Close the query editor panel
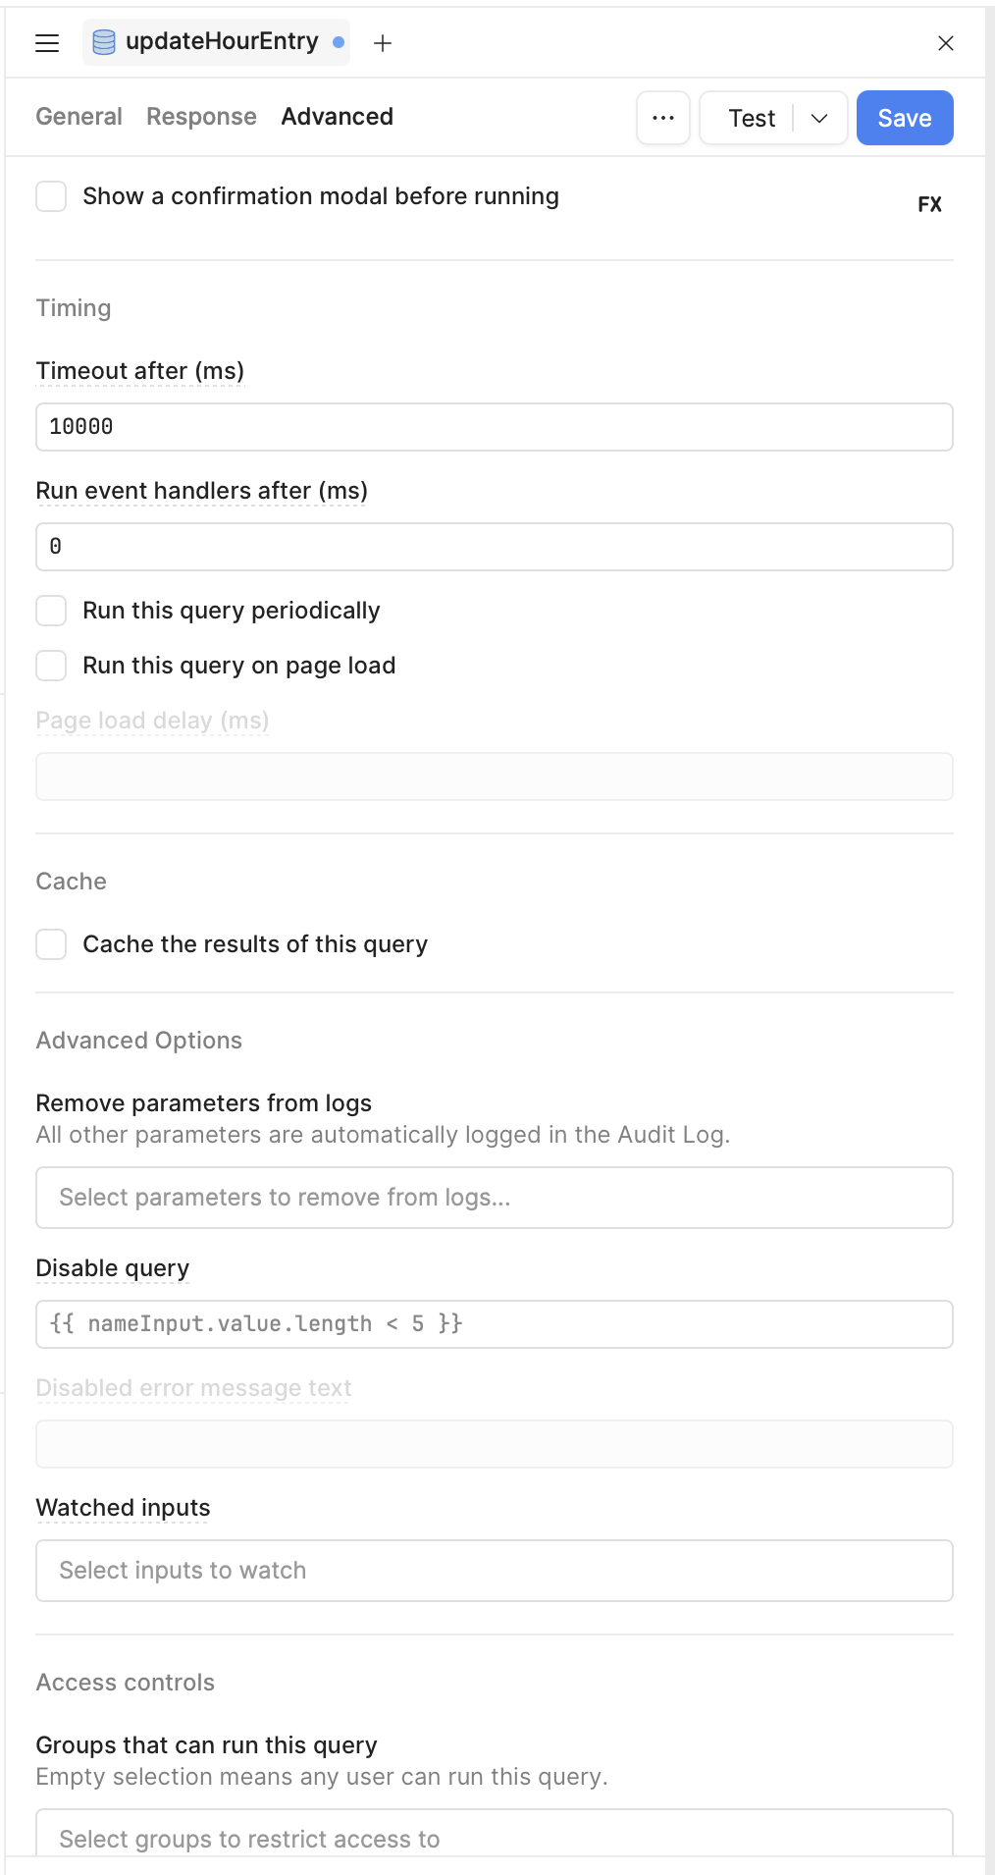Screen dimensions: 995x1875 pyautogui.click(x=945, y=43)
